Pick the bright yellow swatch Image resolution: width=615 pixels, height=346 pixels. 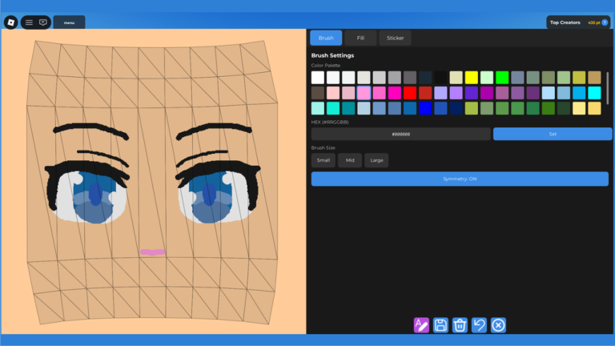click(x=472, y=78)
